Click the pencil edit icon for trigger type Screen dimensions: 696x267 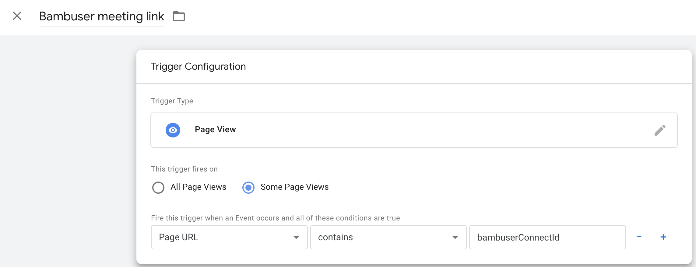[x=660, y=130]
